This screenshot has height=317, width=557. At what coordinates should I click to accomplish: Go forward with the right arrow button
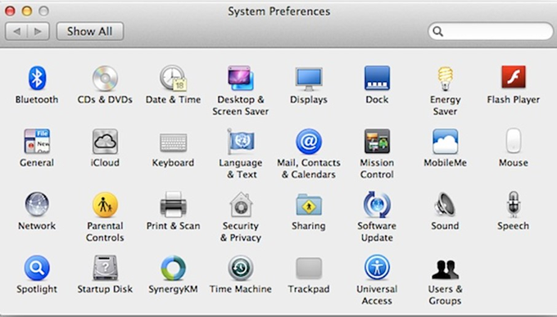pyautogui.click(x=38, y=31)
